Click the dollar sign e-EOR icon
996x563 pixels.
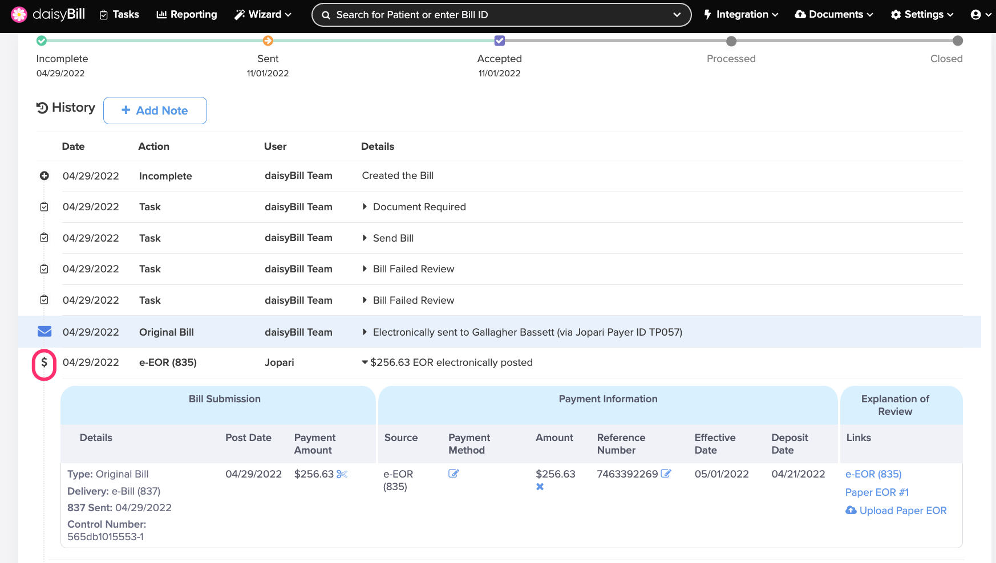44,364
